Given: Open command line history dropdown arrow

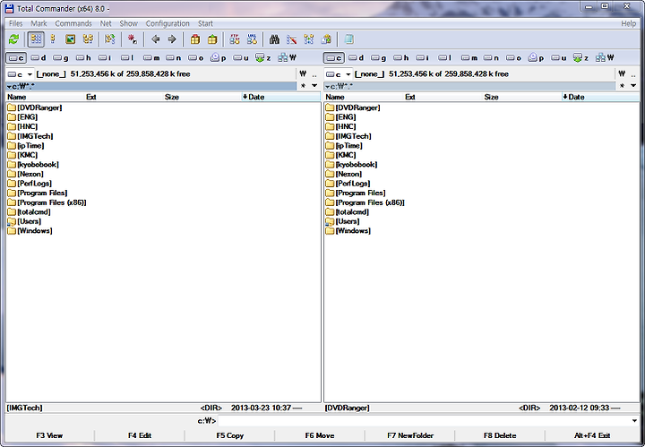Looking at the screenshot, I should point(634,421).
